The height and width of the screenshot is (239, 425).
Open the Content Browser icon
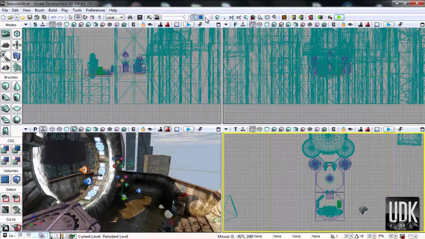point(140,17)
